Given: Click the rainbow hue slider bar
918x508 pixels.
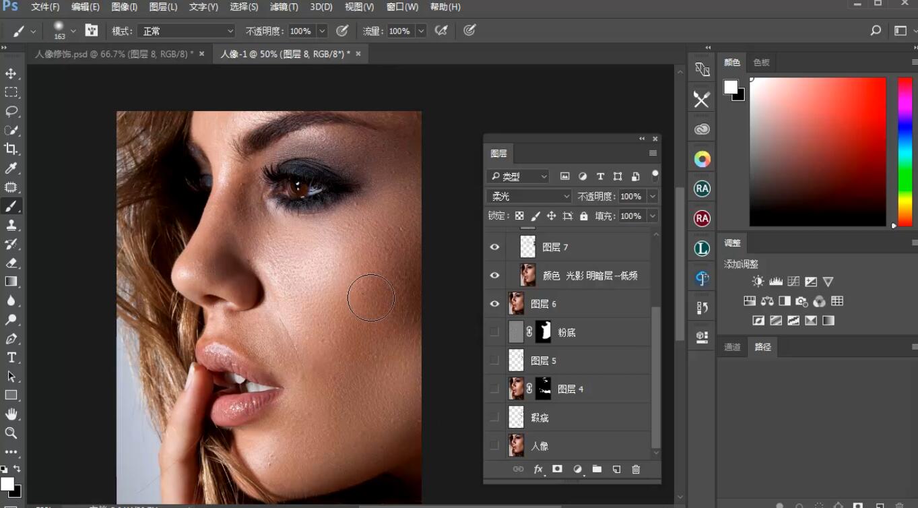Looking at the screenshot, I should click(905, 152).
